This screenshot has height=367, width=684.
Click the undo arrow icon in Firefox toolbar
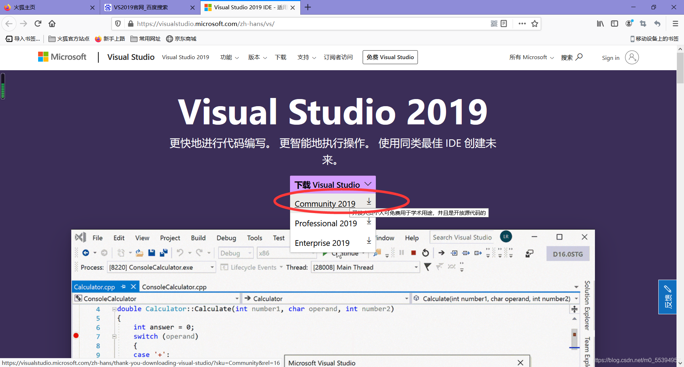(657, 24)
